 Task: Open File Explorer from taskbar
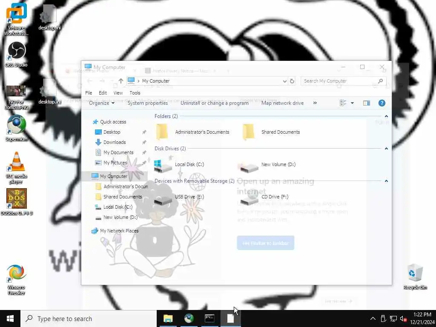(168, 318)
